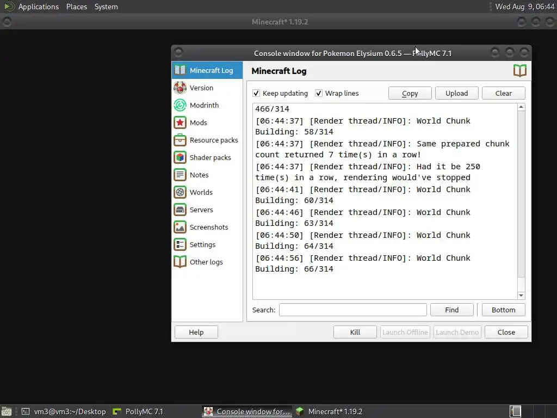The width and height of the screenshot is (557, 418).
Task: Click the Shader packs cube icon
Action: 180,157
